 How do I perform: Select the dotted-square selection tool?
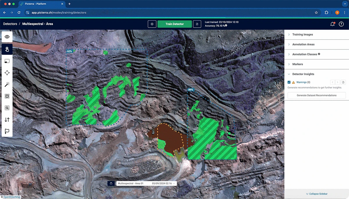(7, 96)
